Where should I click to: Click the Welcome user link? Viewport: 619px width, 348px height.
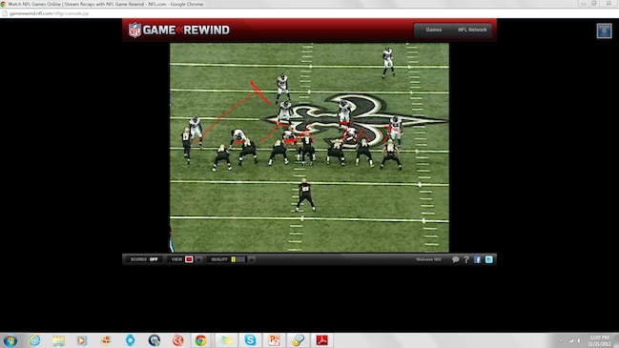click(428, 259)
